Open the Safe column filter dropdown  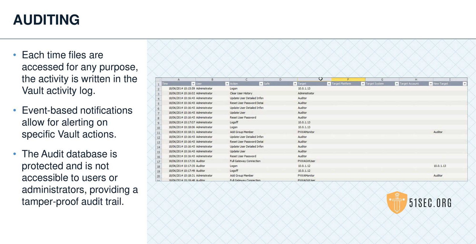pos(295,84)
